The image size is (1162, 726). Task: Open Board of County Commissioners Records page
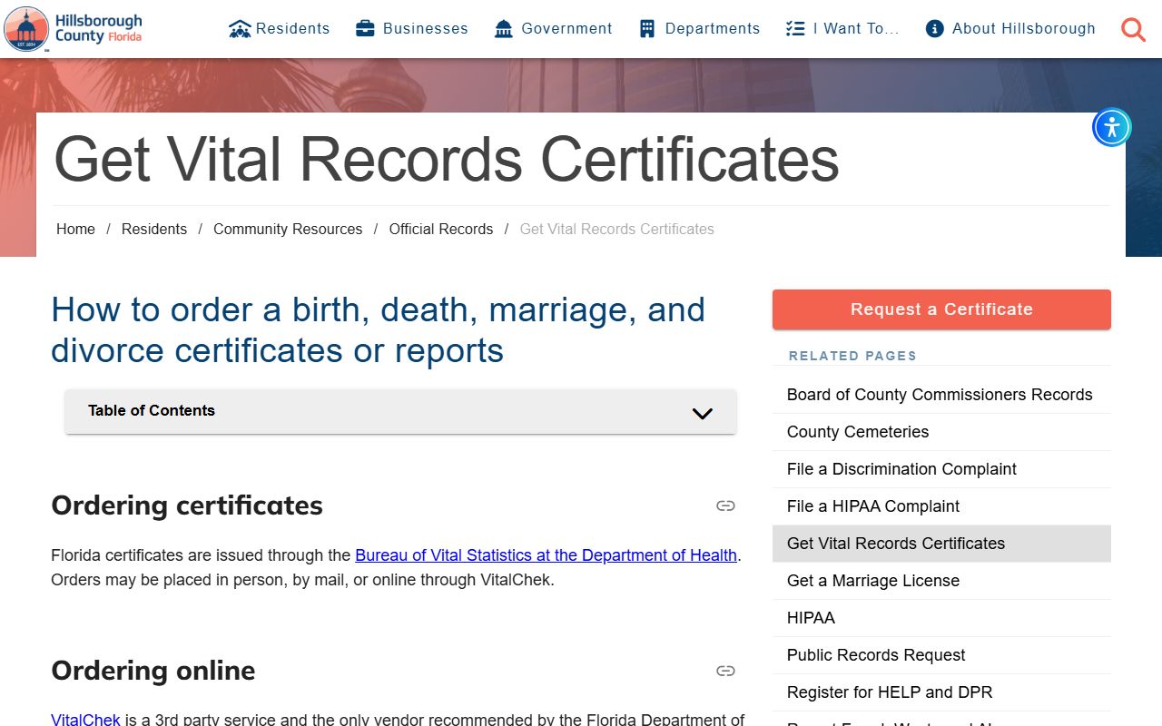tap(941, 395)
